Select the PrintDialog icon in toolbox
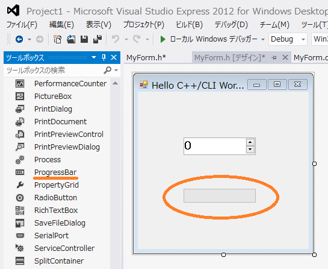Screen dimensions: 328x269 coord(20,109)
